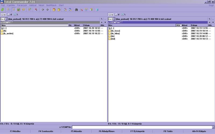Click the binoculars search files icon

coord(76,10)
